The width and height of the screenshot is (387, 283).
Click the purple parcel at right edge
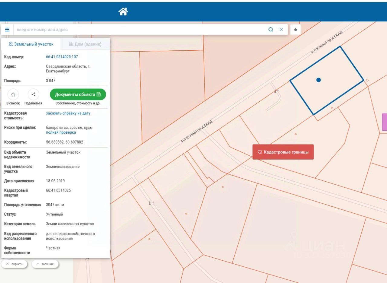[384, 122]
